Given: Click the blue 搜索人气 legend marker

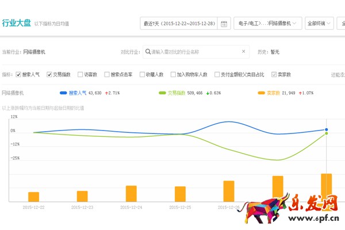Looking at the screenshot, I should pyautogui.click(x=63, y=92).
